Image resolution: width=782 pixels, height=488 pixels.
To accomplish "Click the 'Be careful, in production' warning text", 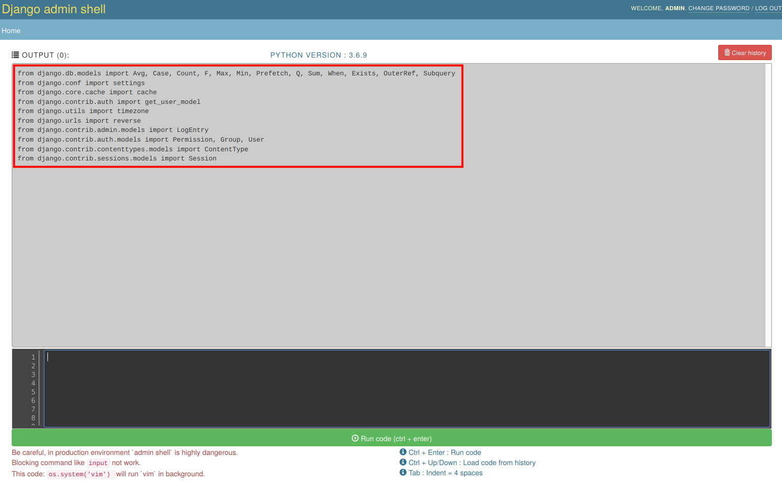I will point(125,452).
